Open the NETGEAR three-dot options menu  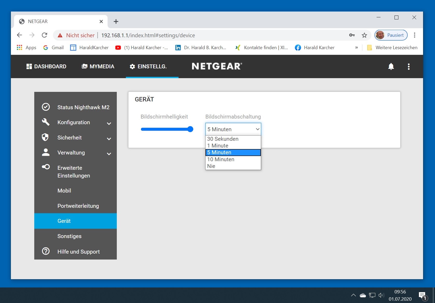[409, 67]
